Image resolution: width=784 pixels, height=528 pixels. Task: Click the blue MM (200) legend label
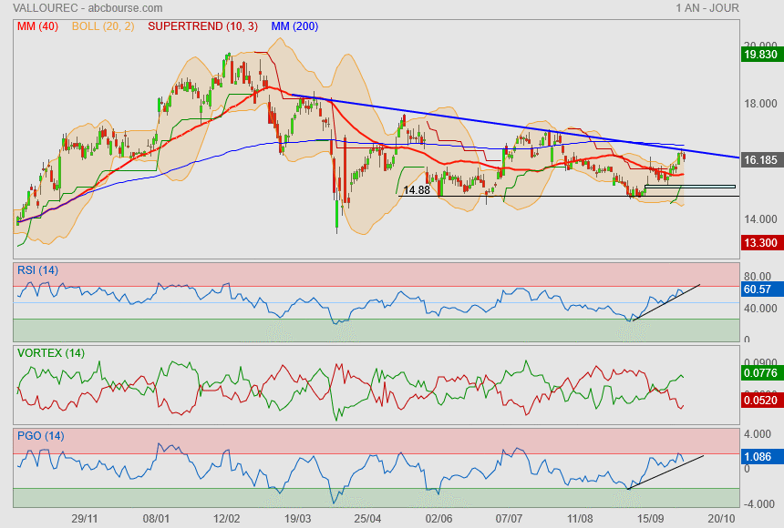tap(294, 26)
